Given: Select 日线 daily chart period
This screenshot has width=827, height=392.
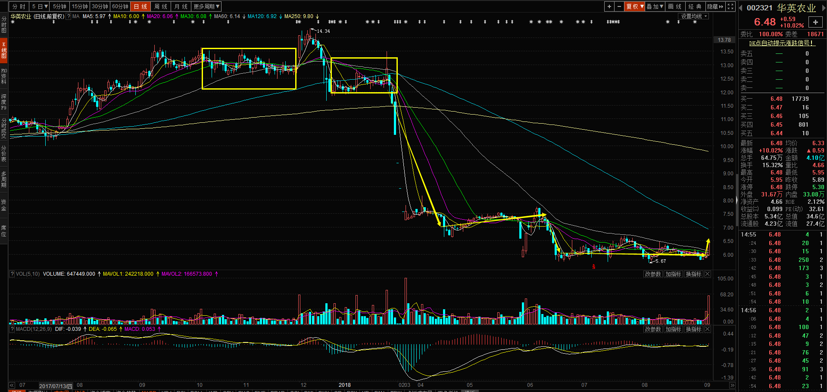Looking at the screenshot, I should click(x=140, y=6).
